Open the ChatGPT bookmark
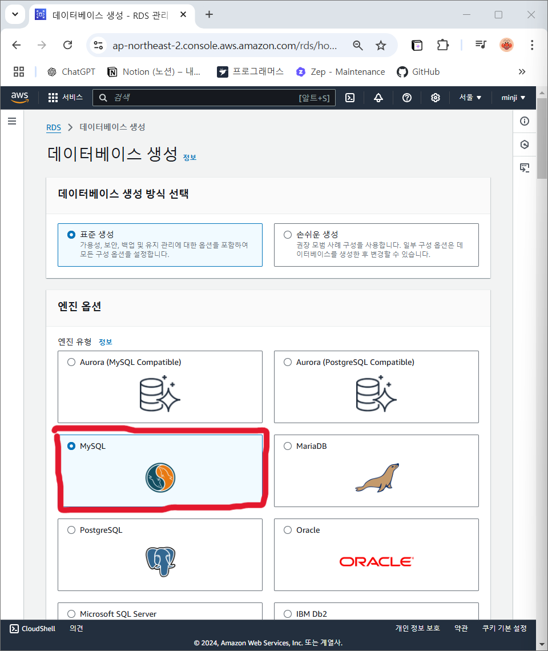 click(71, 72)
